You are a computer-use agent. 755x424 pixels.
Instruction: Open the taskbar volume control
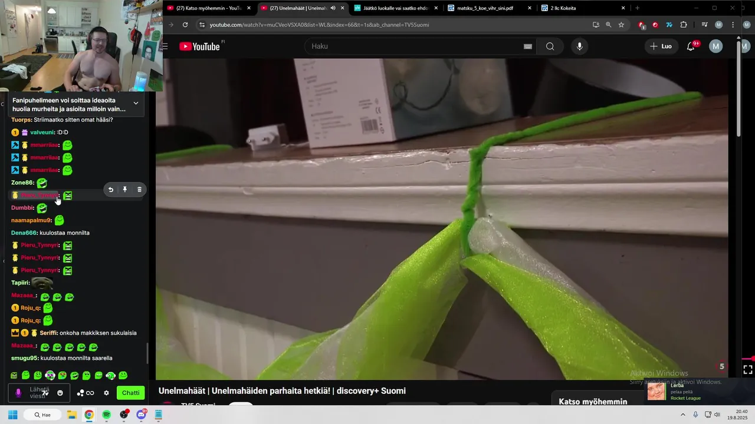(717, 415)
